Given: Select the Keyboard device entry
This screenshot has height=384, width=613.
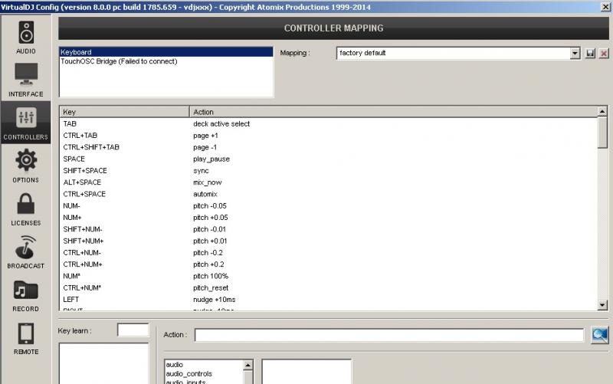Looking at the screenshot, I should pos(166,52).
